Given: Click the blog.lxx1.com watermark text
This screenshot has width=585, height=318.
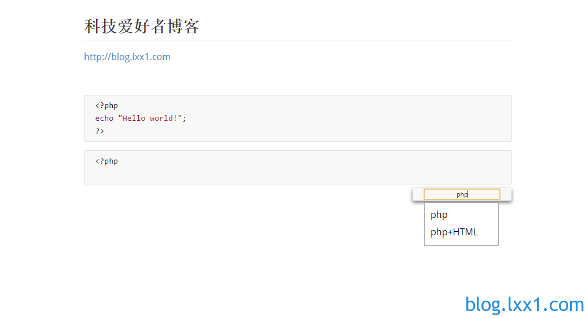Looking at the screenshot, I should coord(524,304).
